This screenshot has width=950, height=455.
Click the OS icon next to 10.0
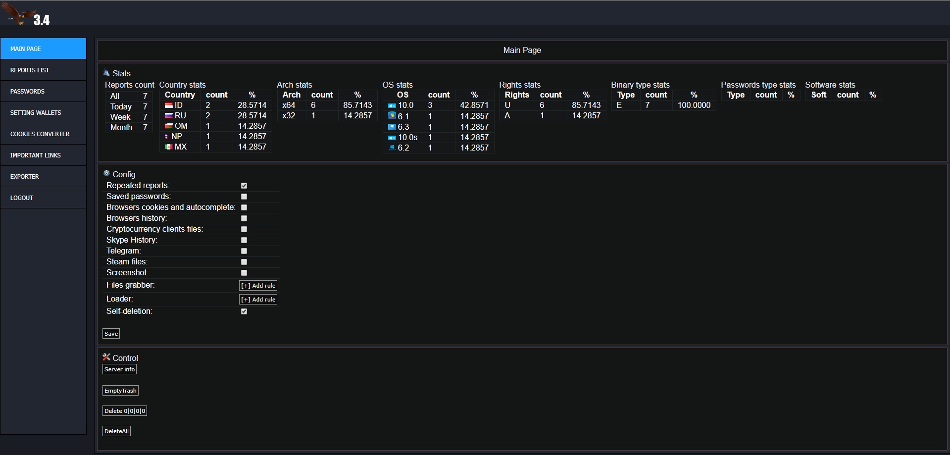(x=392, y=105)
